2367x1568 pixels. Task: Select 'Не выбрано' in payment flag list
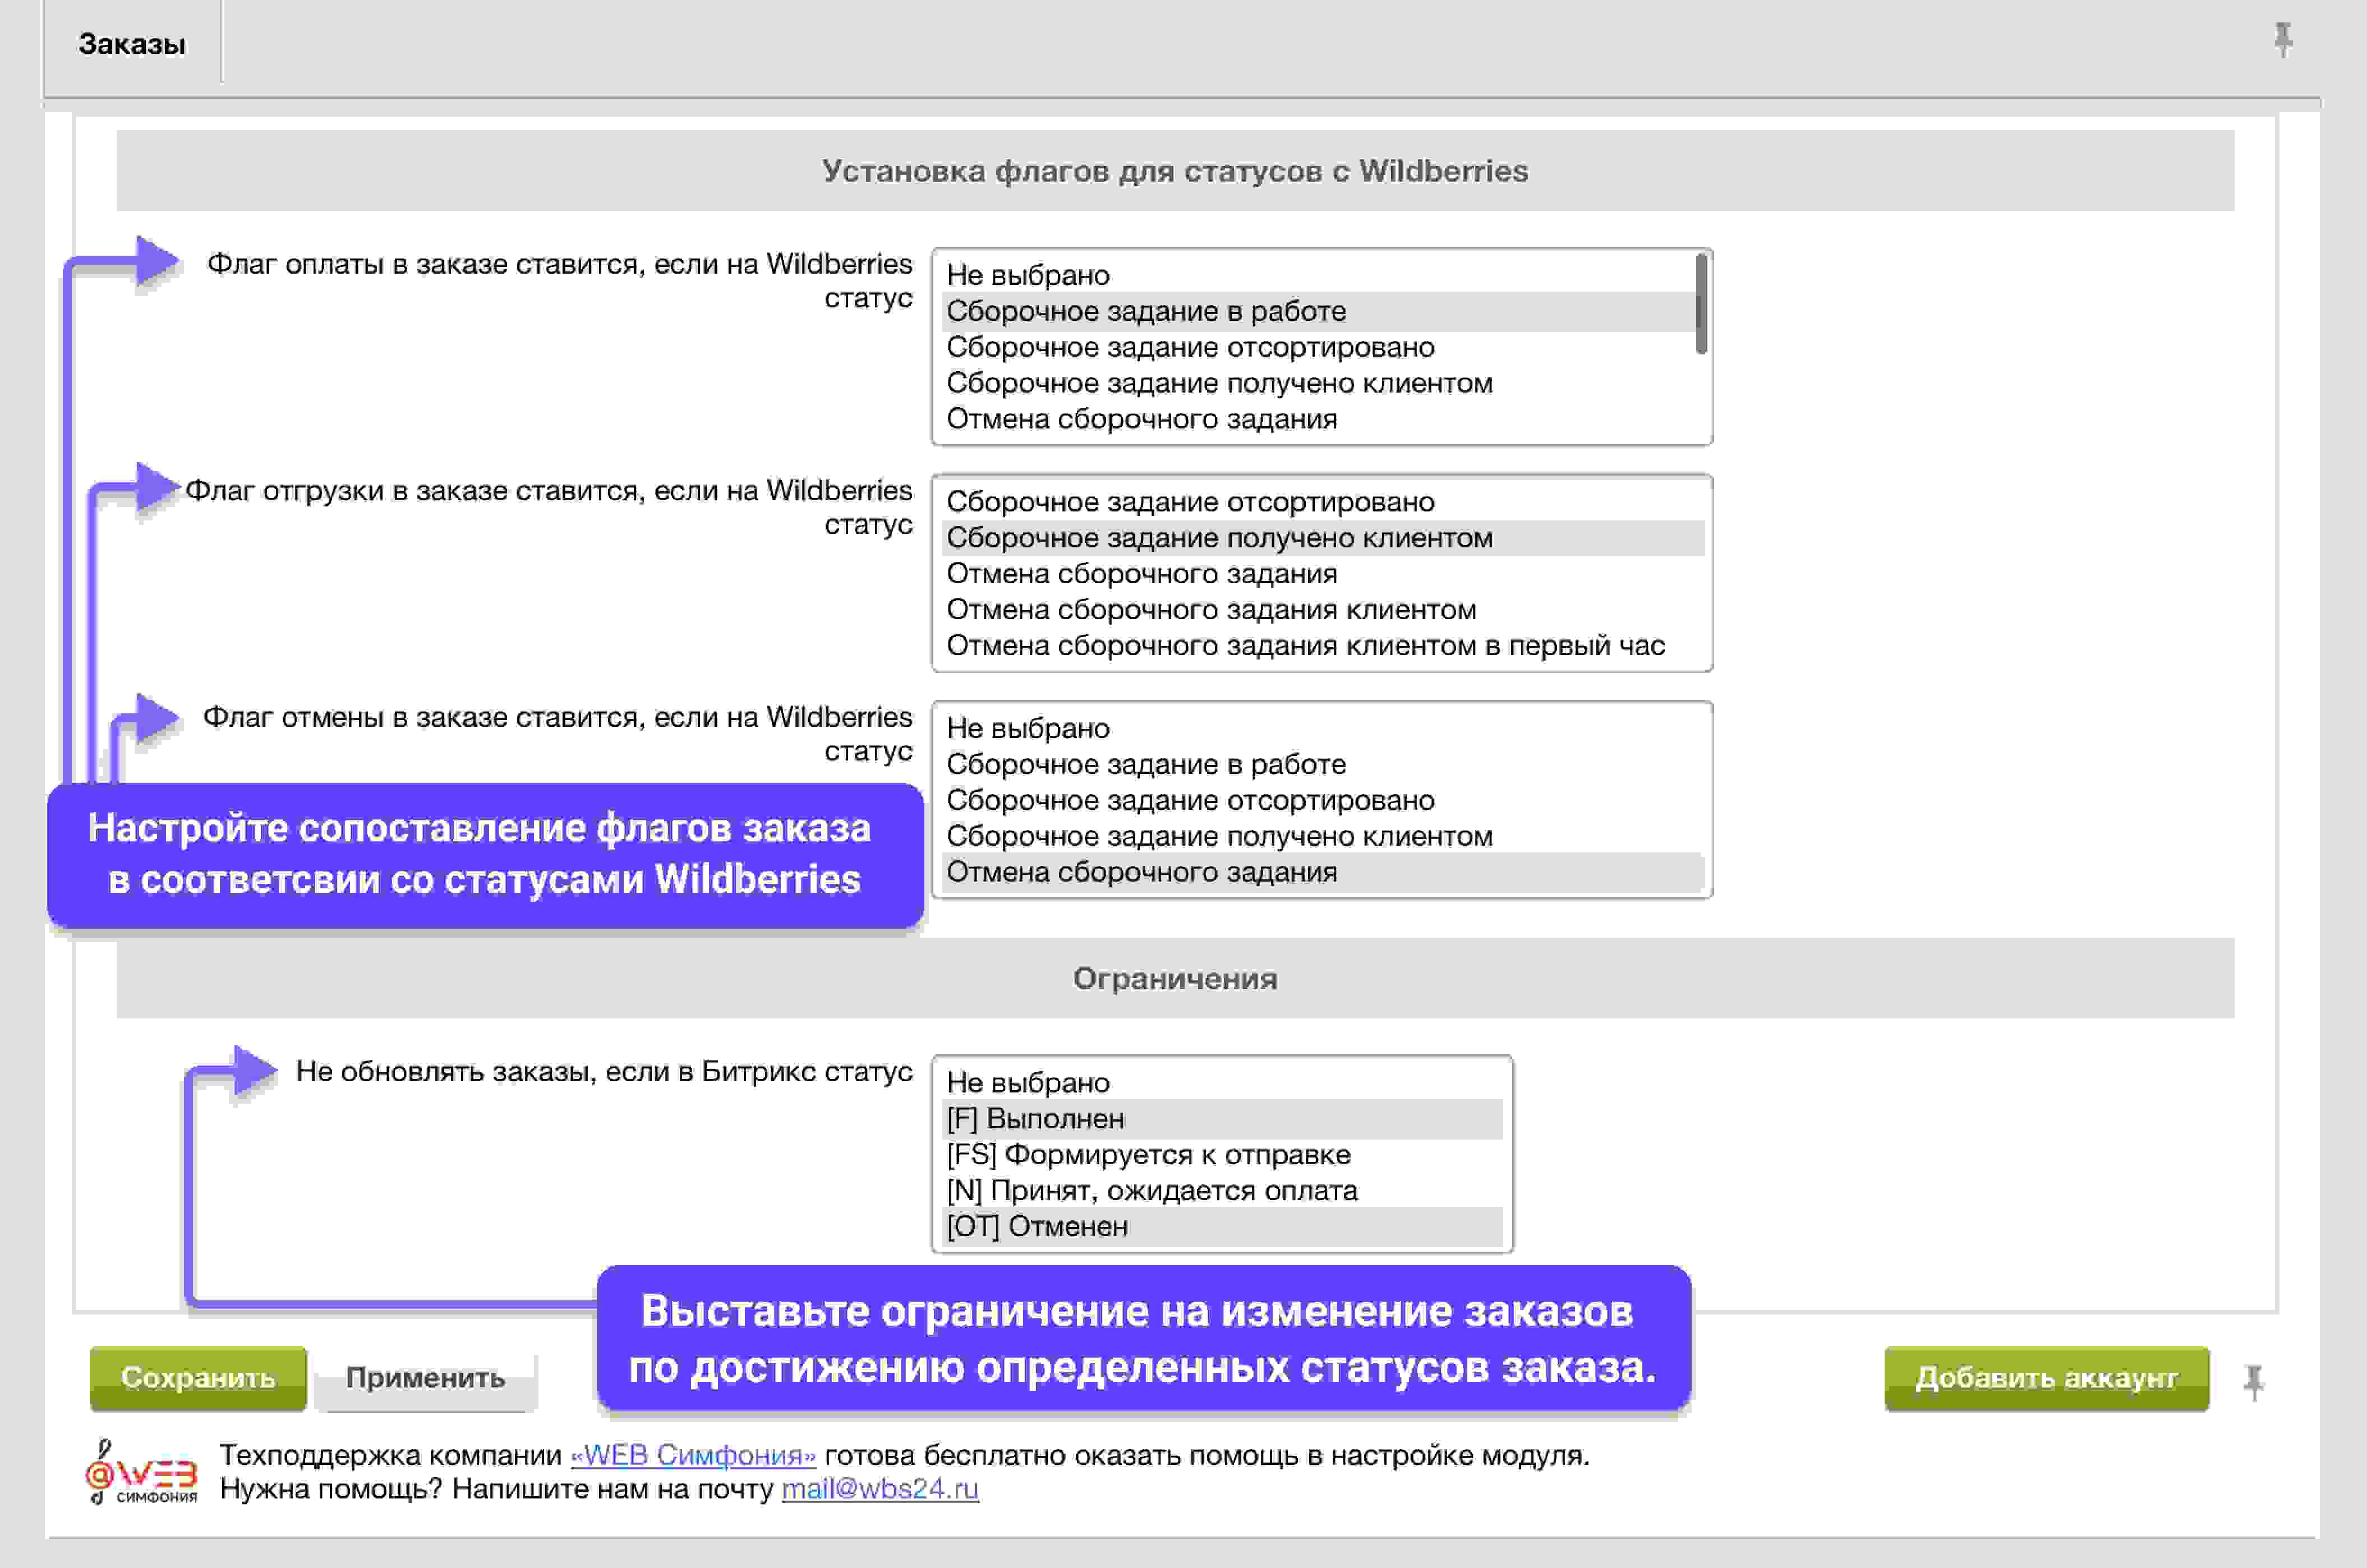1319,275
